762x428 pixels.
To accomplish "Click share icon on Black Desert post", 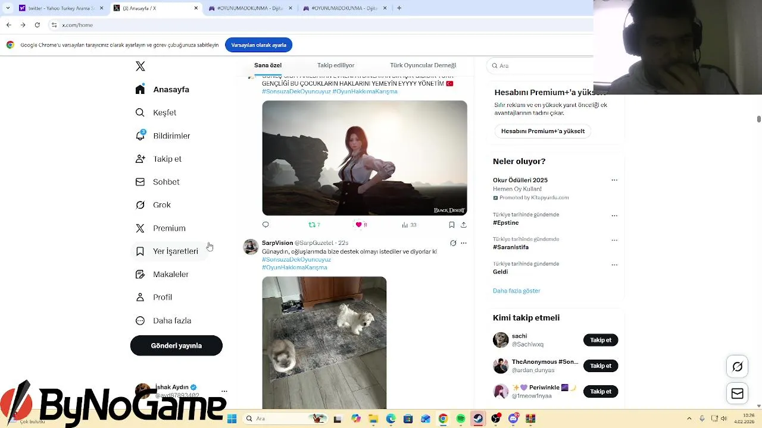I will coord(464,225).
